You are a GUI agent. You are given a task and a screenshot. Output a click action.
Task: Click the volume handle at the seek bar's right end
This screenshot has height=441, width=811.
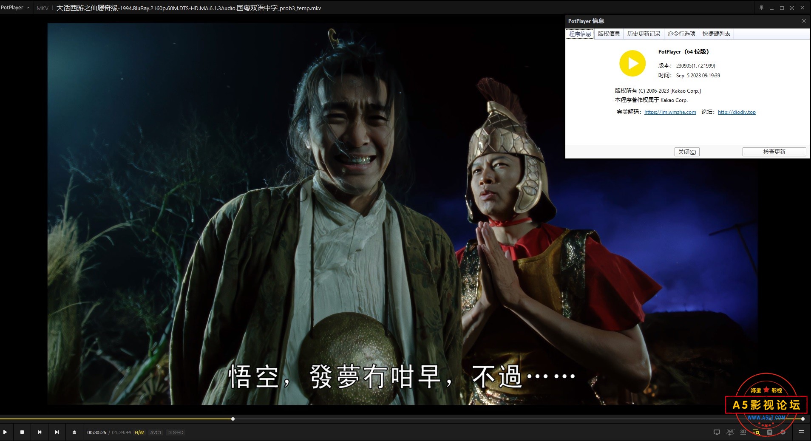(802, 419)
